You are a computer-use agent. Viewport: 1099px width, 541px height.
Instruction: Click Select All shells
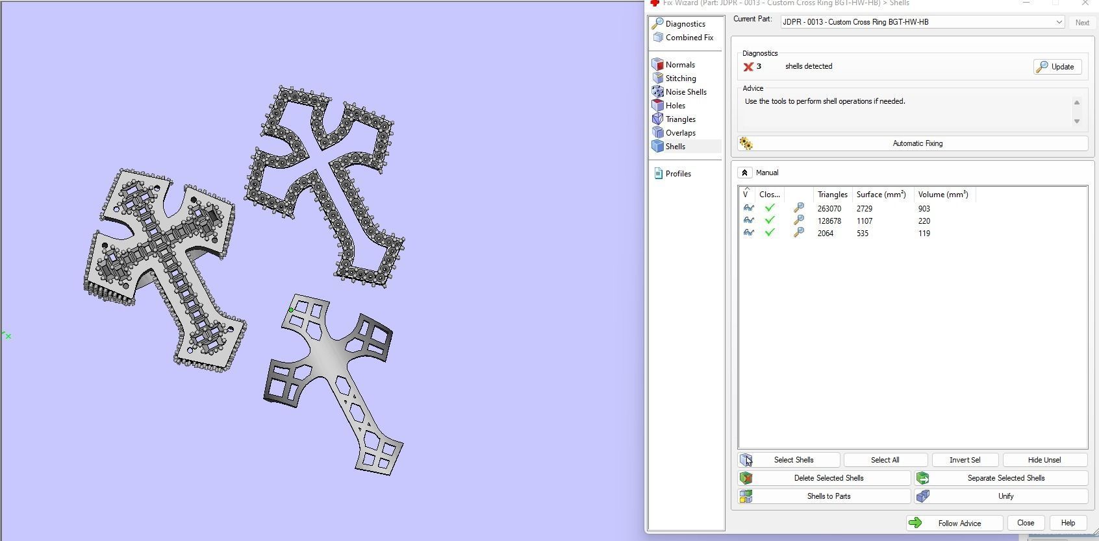click(885, 460)
